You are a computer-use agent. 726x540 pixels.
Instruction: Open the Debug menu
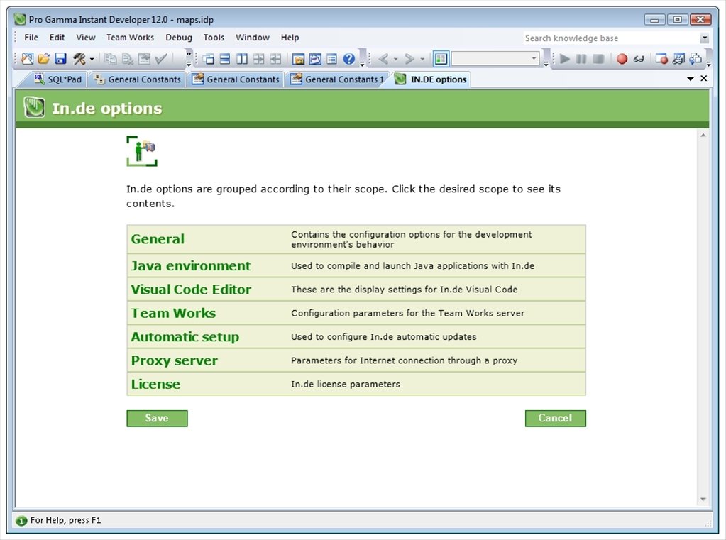pos(178,37)
